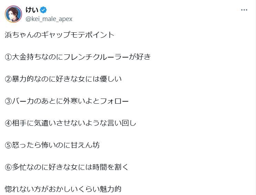This screenshot has height=195, width=256.
Task: Click the phrase 好きな女には優しい in line two
Action: point(89,79)
